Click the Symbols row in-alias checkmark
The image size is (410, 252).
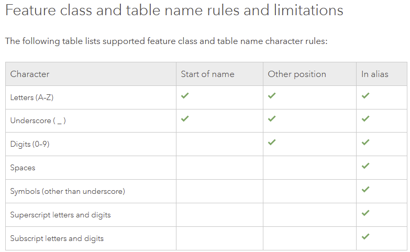[365, 190]
